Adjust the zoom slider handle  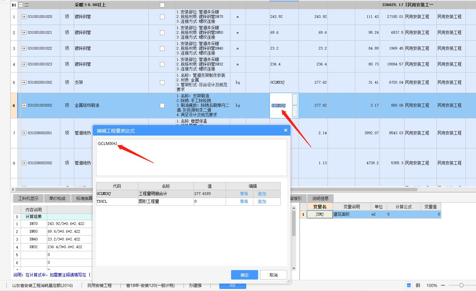point(461,285)
